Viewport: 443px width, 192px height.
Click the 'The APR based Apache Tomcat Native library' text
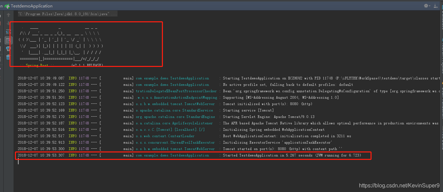point(331,123)
